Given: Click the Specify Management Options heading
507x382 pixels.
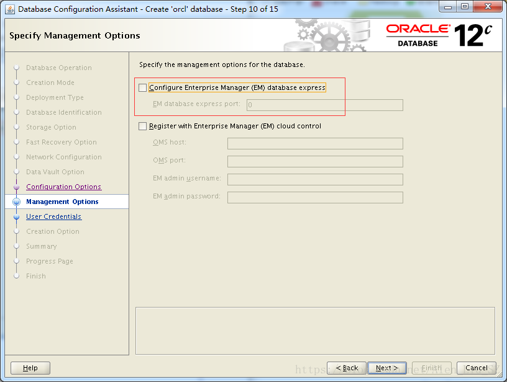Looking at the screenshot, I should [75, 35].
